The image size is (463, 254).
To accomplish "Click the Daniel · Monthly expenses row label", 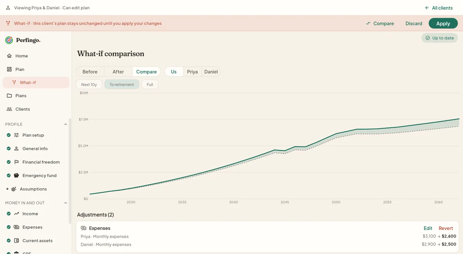I will click(106, 244).
